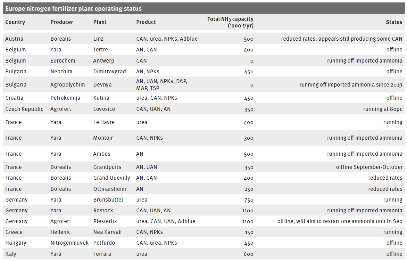Screen dimensions: 407x261
Task: Select the Dimitrovgrad plant cell
Action: tap(109, 72)
